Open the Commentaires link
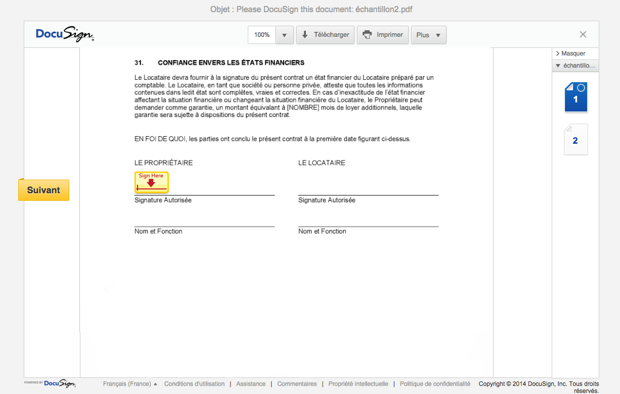This screenshot has width=620, height=394. 297,384
